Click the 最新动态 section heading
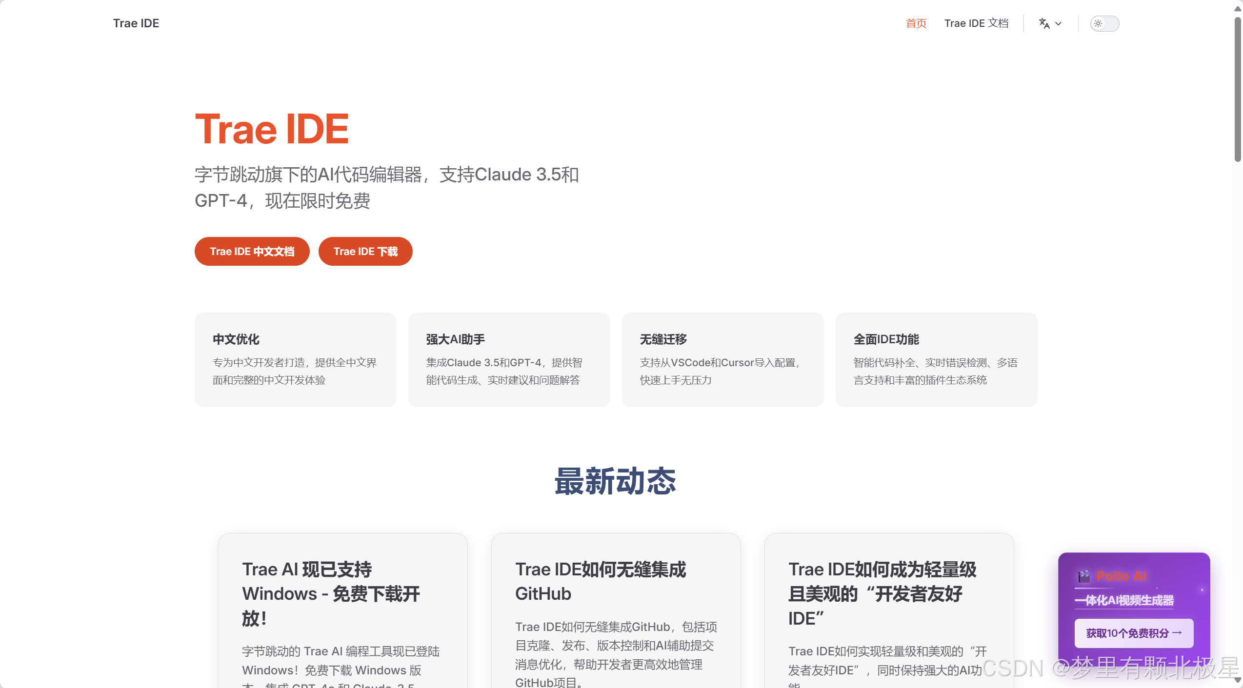 tap(616, 481)
